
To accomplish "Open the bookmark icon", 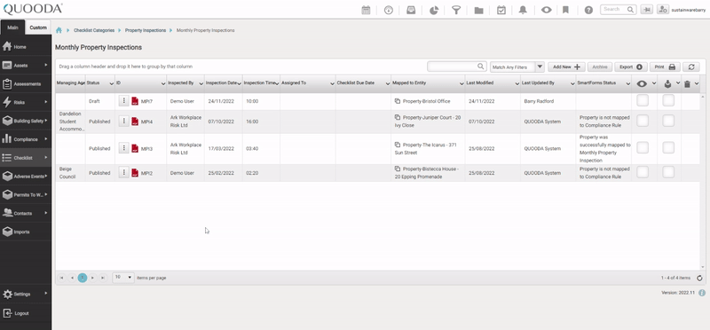I will [x=565, y=10].
